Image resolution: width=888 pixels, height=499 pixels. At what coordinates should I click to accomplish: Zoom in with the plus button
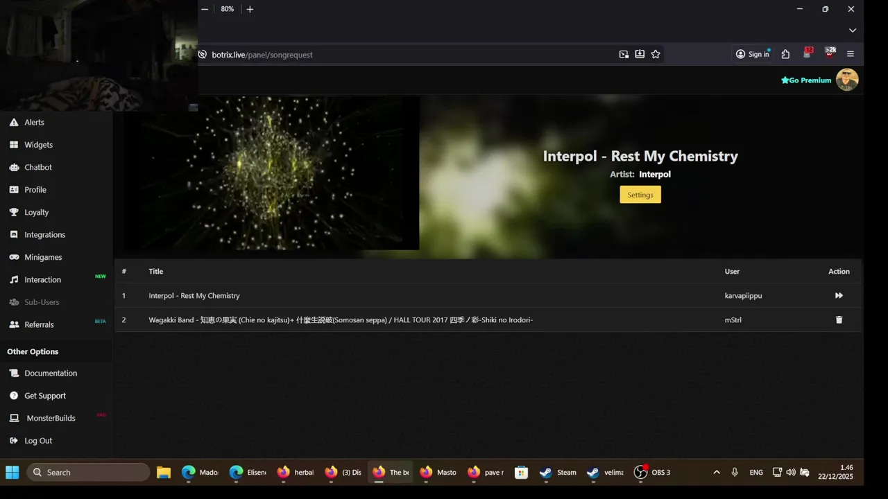pyautogui.click(x=250, y=9)
